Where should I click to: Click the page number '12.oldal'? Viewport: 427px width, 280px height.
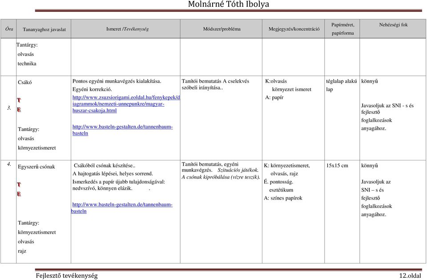click(x=410, y=276)
